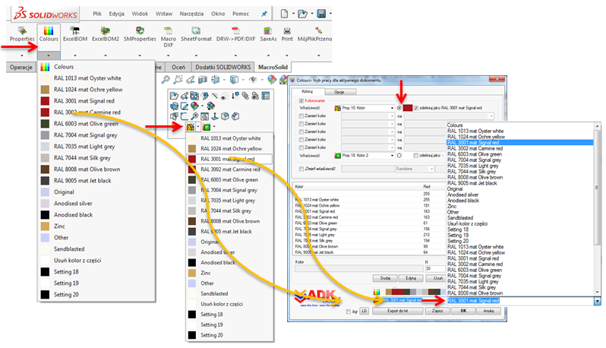Toggle the Kolorowanie checkbox

point(301,100)
